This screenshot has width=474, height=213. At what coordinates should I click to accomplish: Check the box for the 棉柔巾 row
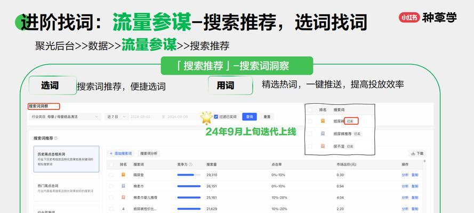[111, 186]
